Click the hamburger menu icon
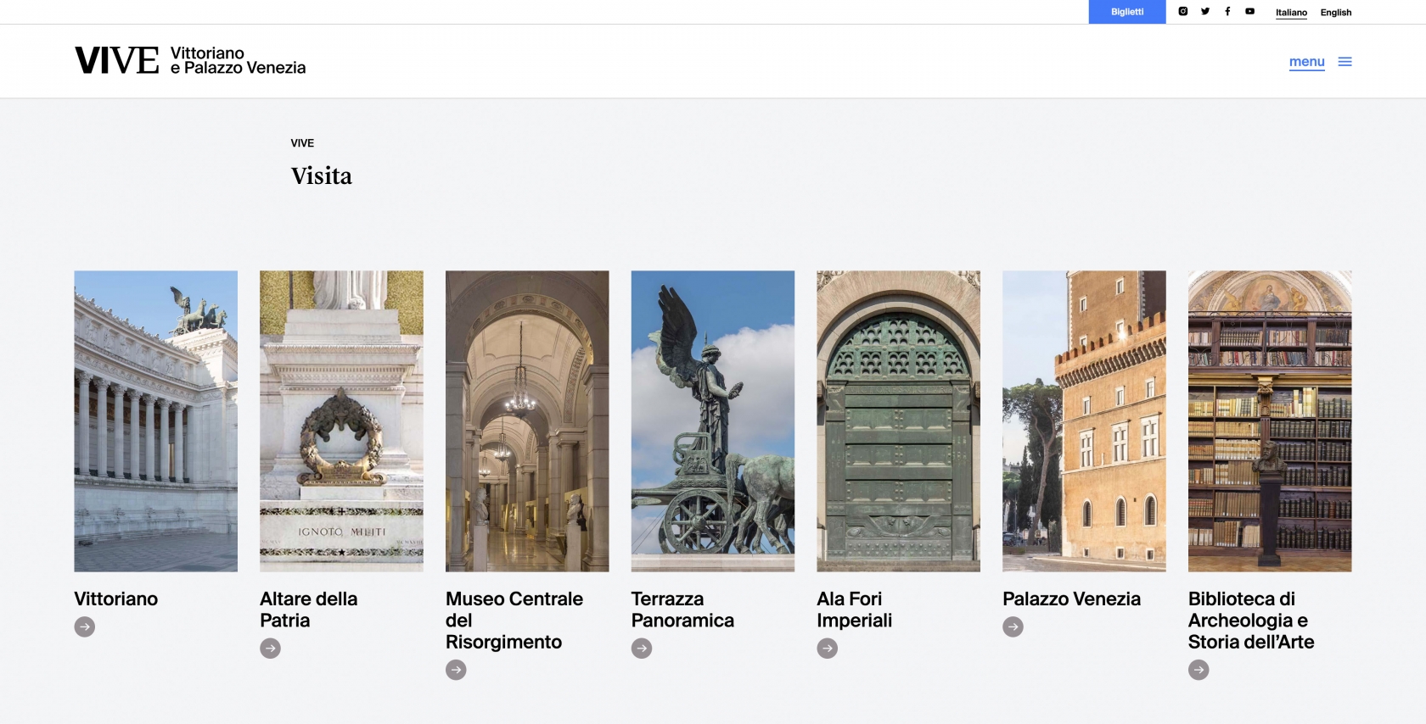 [1345, 62]
